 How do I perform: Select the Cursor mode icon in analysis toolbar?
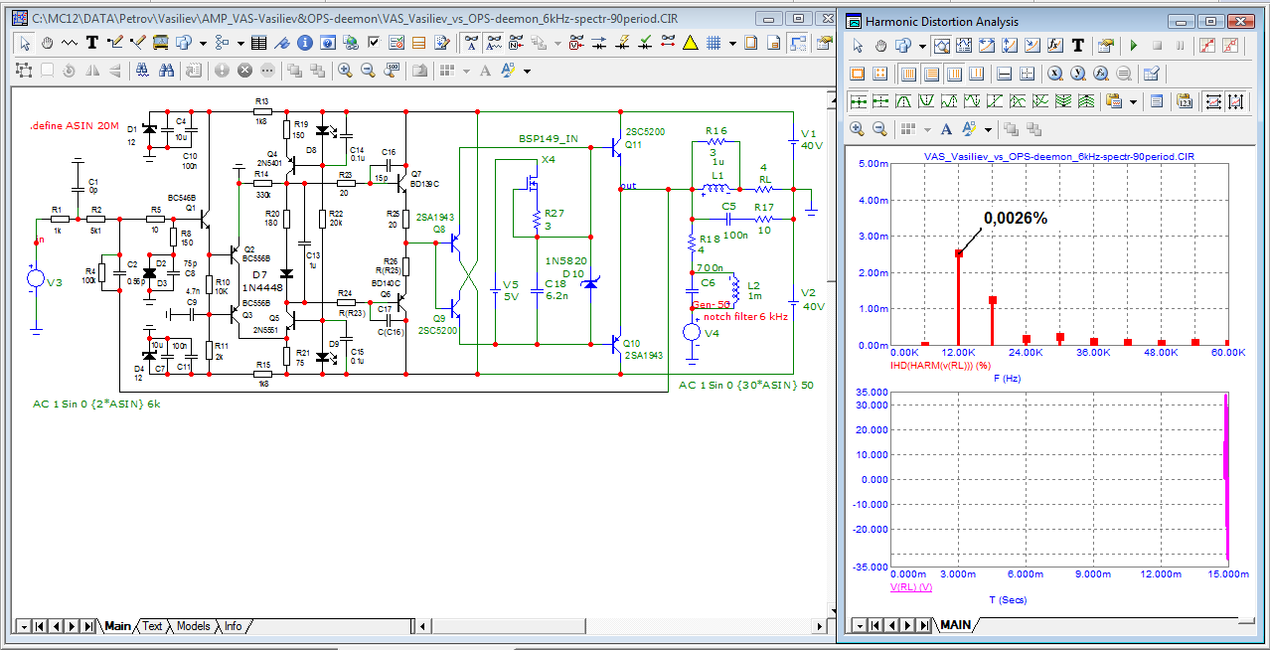(x=964, y=46)
